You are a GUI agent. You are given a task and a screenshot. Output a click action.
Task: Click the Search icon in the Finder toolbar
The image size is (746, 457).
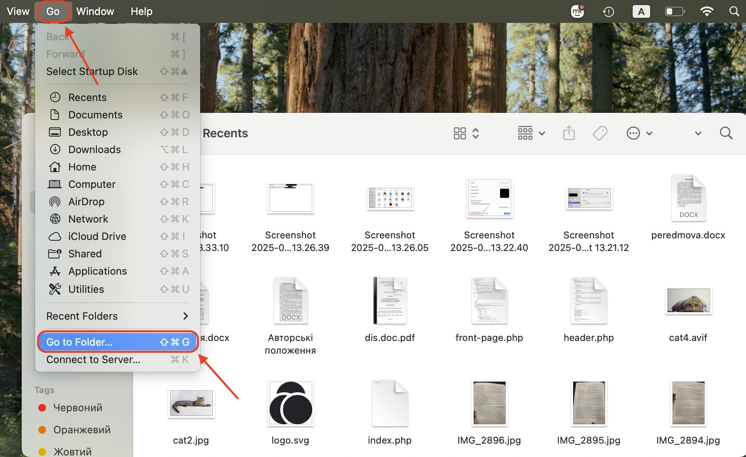pyautogui.click(x=726, y=133)
